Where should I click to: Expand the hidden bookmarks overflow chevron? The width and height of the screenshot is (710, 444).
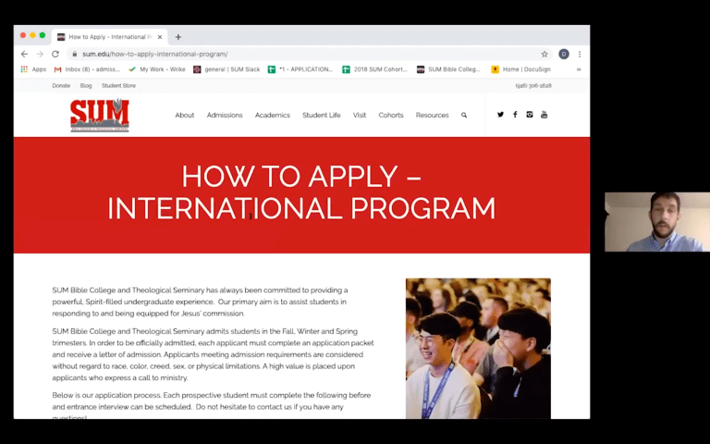pos(579,69)
